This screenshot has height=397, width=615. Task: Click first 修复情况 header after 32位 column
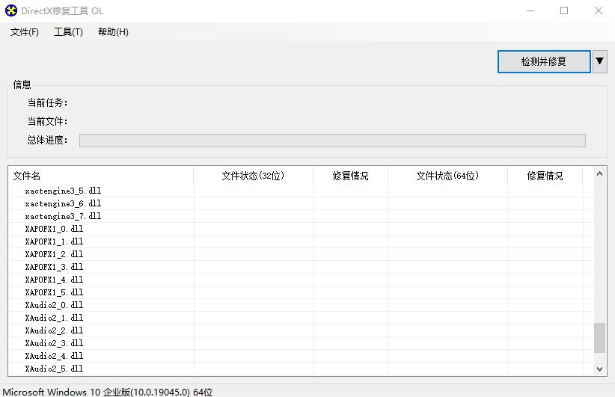(350, 176)
